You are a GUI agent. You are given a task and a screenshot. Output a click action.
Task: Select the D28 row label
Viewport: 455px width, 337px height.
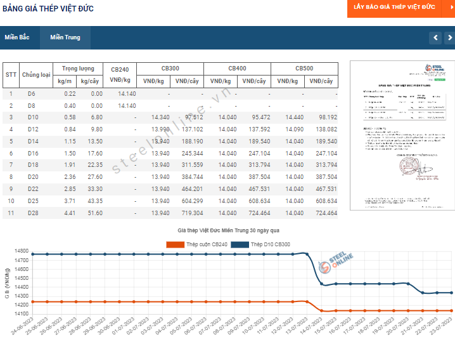coord(33,213)
